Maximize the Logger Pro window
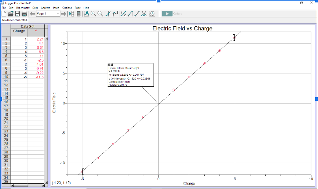This screenshot has width=318, height=189. click(301, 3)
